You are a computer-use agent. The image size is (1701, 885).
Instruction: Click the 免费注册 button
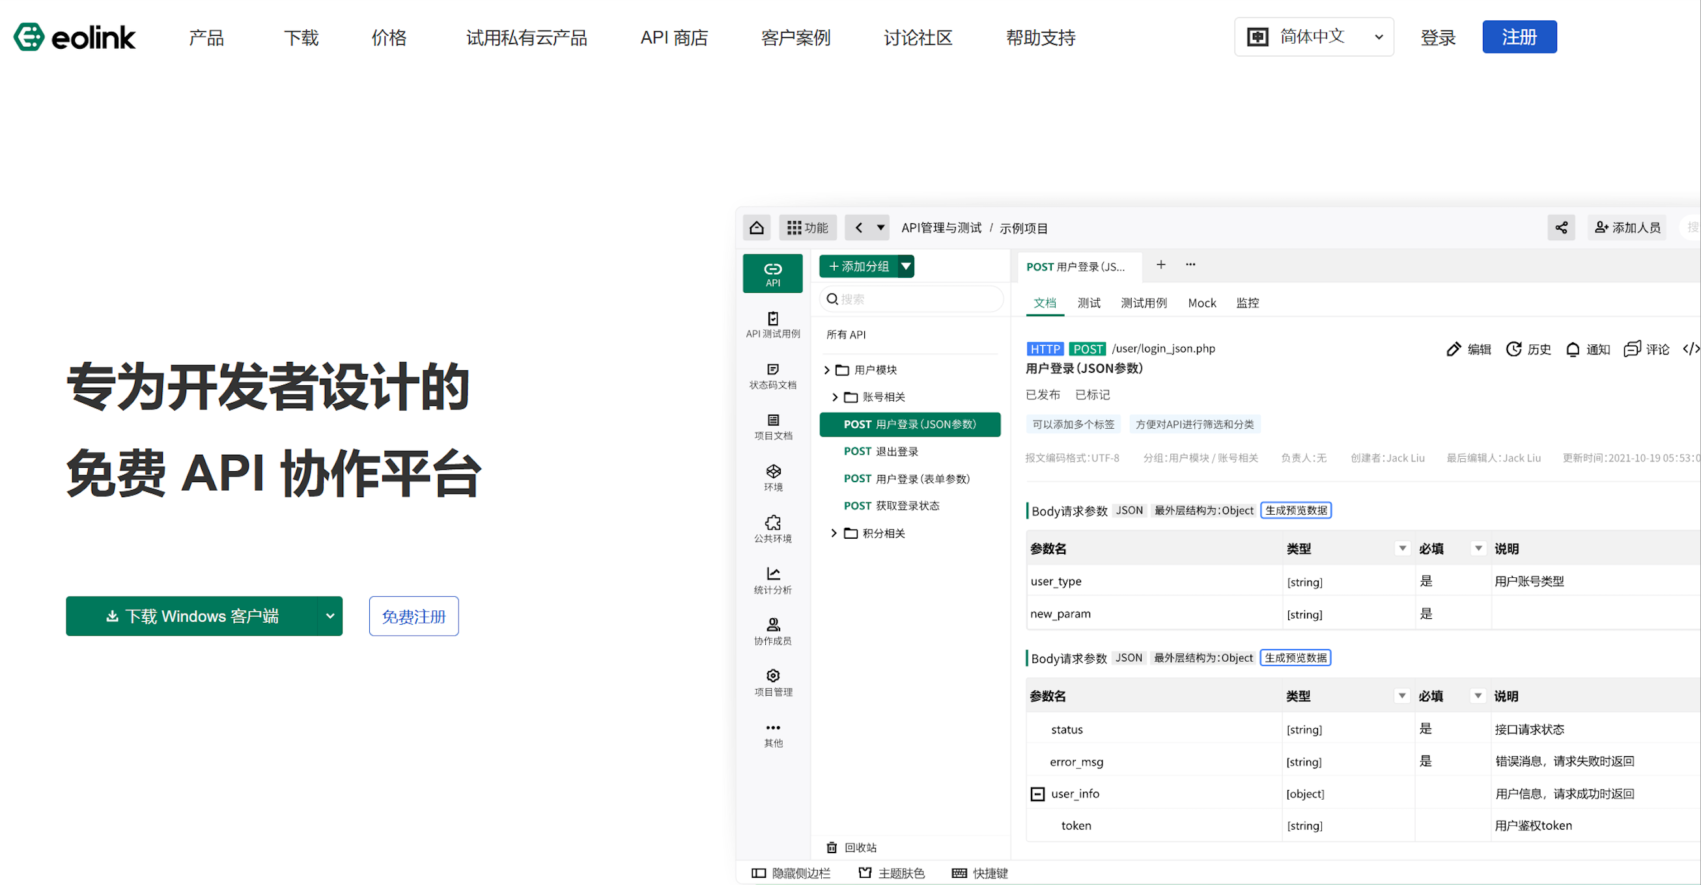tap(414, 616)
